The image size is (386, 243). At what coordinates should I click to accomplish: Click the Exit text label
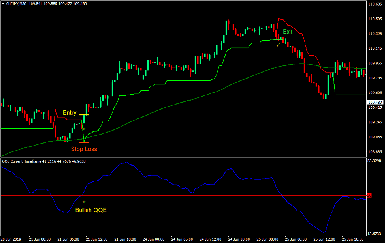click(288, 32)
